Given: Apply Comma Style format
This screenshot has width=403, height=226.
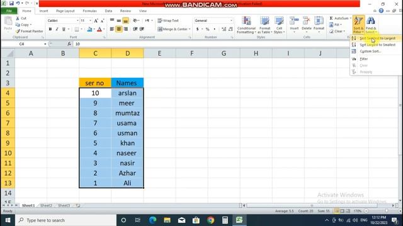Looking at the screenshot, I should [x=214, y=30].
